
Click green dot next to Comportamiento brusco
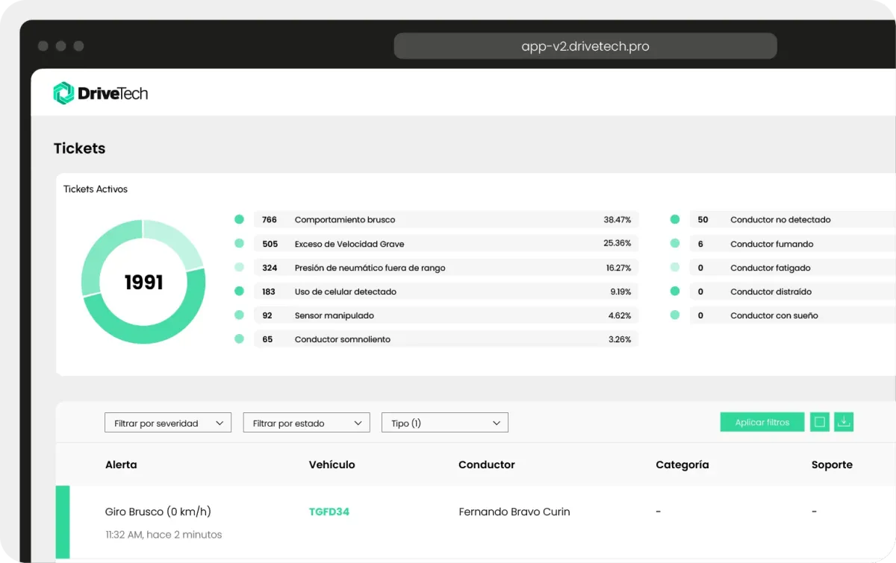coord(239,220)
